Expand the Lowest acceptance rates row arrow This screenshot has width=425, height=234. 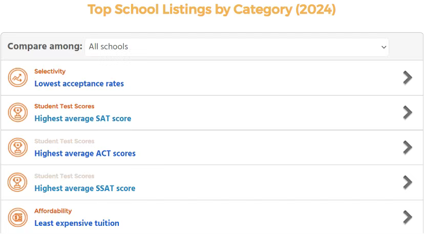pos(408,77)
